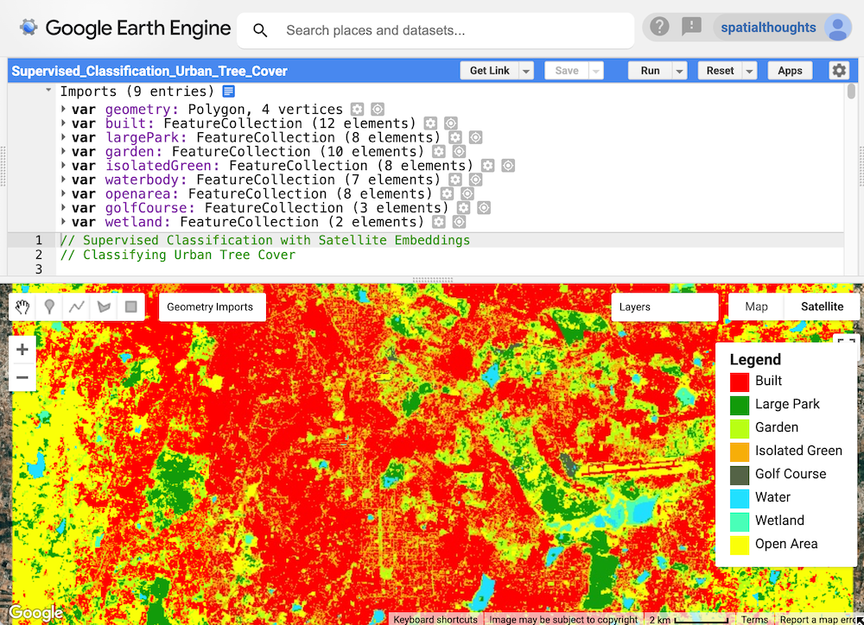
Task: Open the Layers panel on the map
Action: (x=664, y=306)
